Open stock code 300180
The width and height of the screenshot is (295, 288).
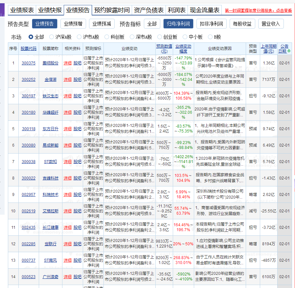(28, 112)
